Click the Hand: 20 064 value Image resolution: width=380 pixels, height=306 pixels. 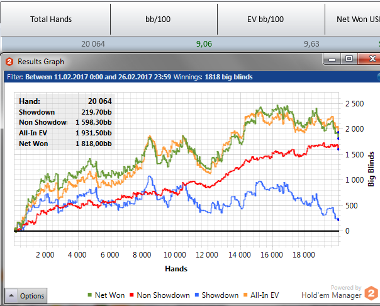[x=100, y=101]
